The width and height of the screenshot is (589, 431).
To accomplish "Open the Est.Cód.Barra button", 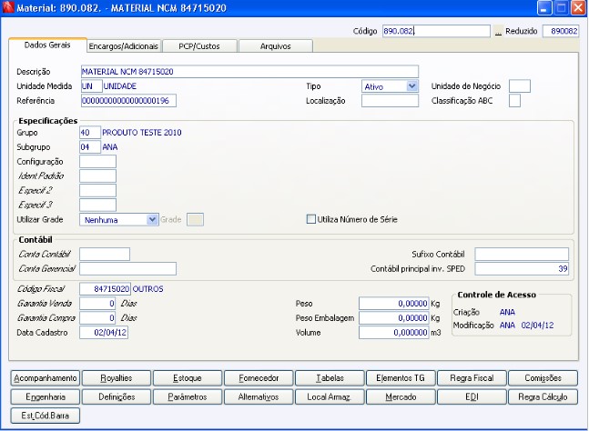I will pyautogui.click(x=45, y=416).
